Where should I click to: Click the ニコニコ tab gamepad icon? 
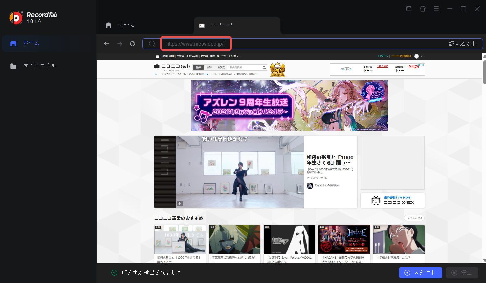[202, 26]
